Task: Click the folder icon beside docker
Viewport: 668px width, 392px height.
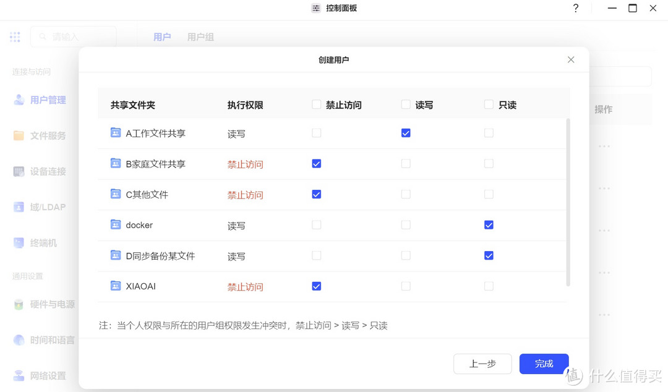Action: [x=116, y=224]
